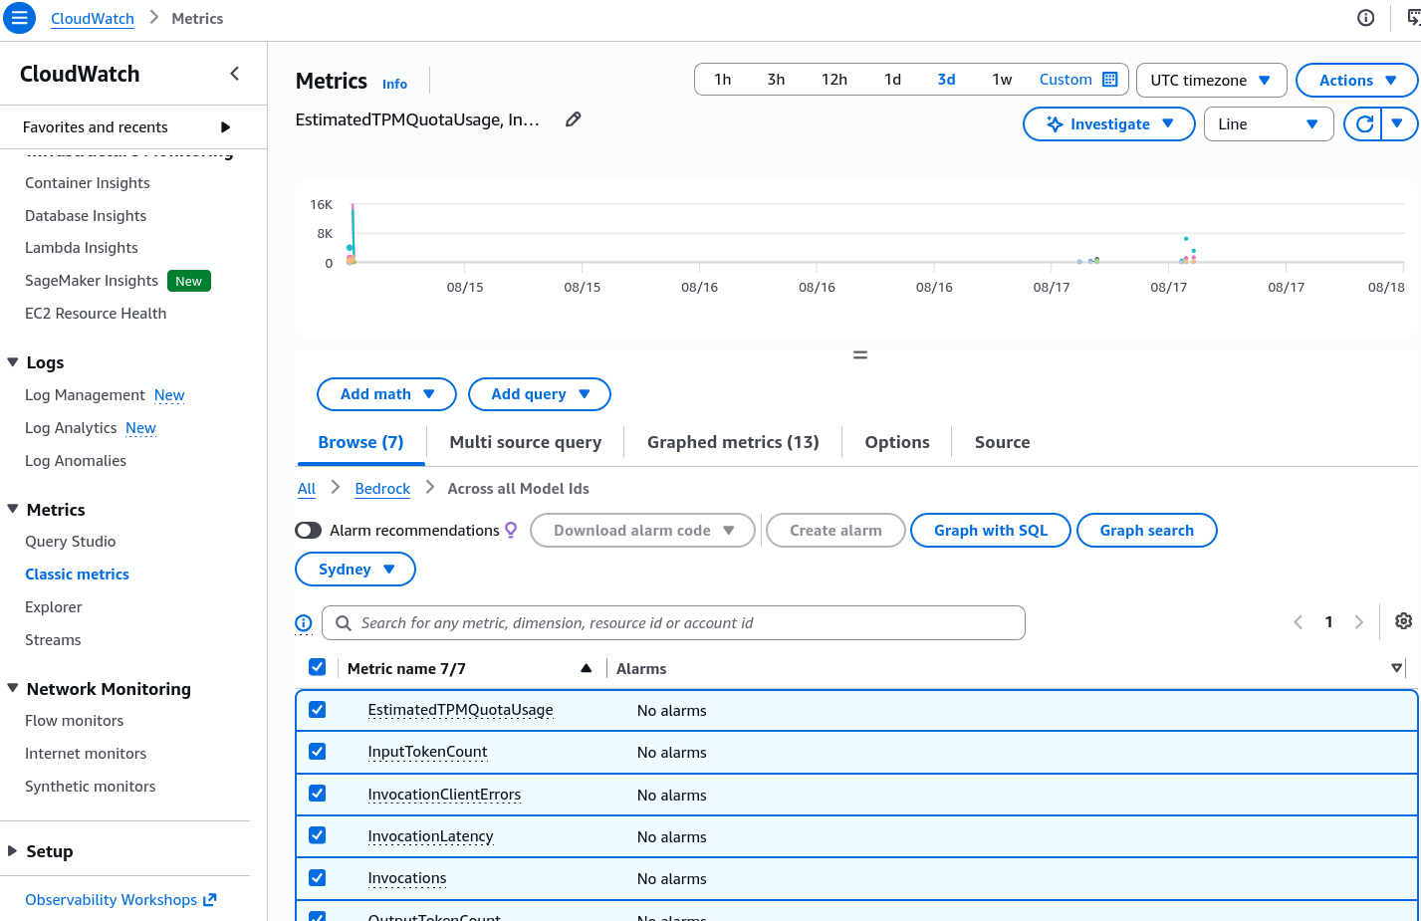This screenshot has height=921, width=1421.
Task: Refresh the metrics graph
Action: (x=1364, y=124)
